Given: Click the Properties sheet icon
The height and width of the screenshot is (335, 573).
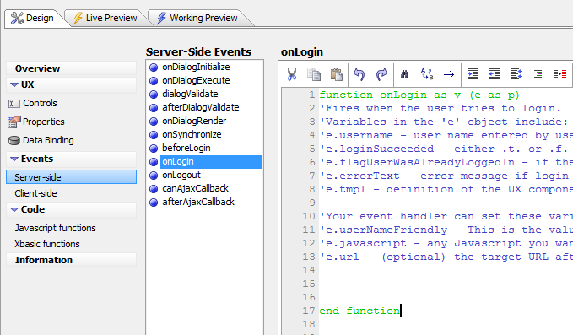Looking at the screenshot, I should tap(14, 122).
